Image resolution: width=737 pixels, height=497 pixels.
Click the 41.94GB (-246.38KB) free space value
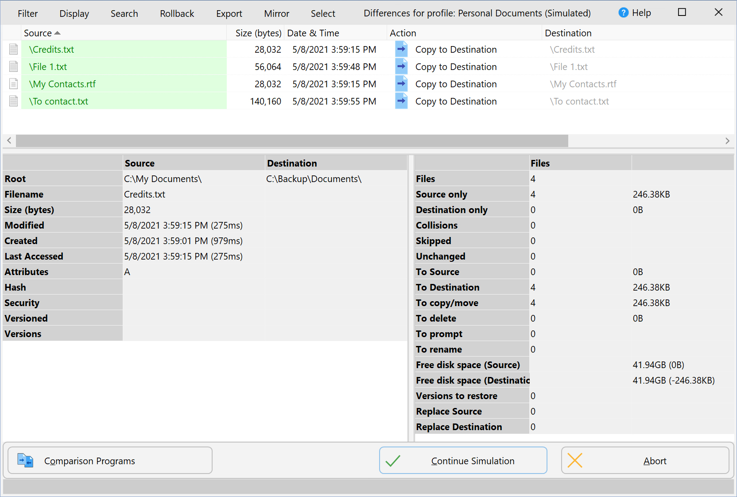pyautogui.click(x=674, y=381)
